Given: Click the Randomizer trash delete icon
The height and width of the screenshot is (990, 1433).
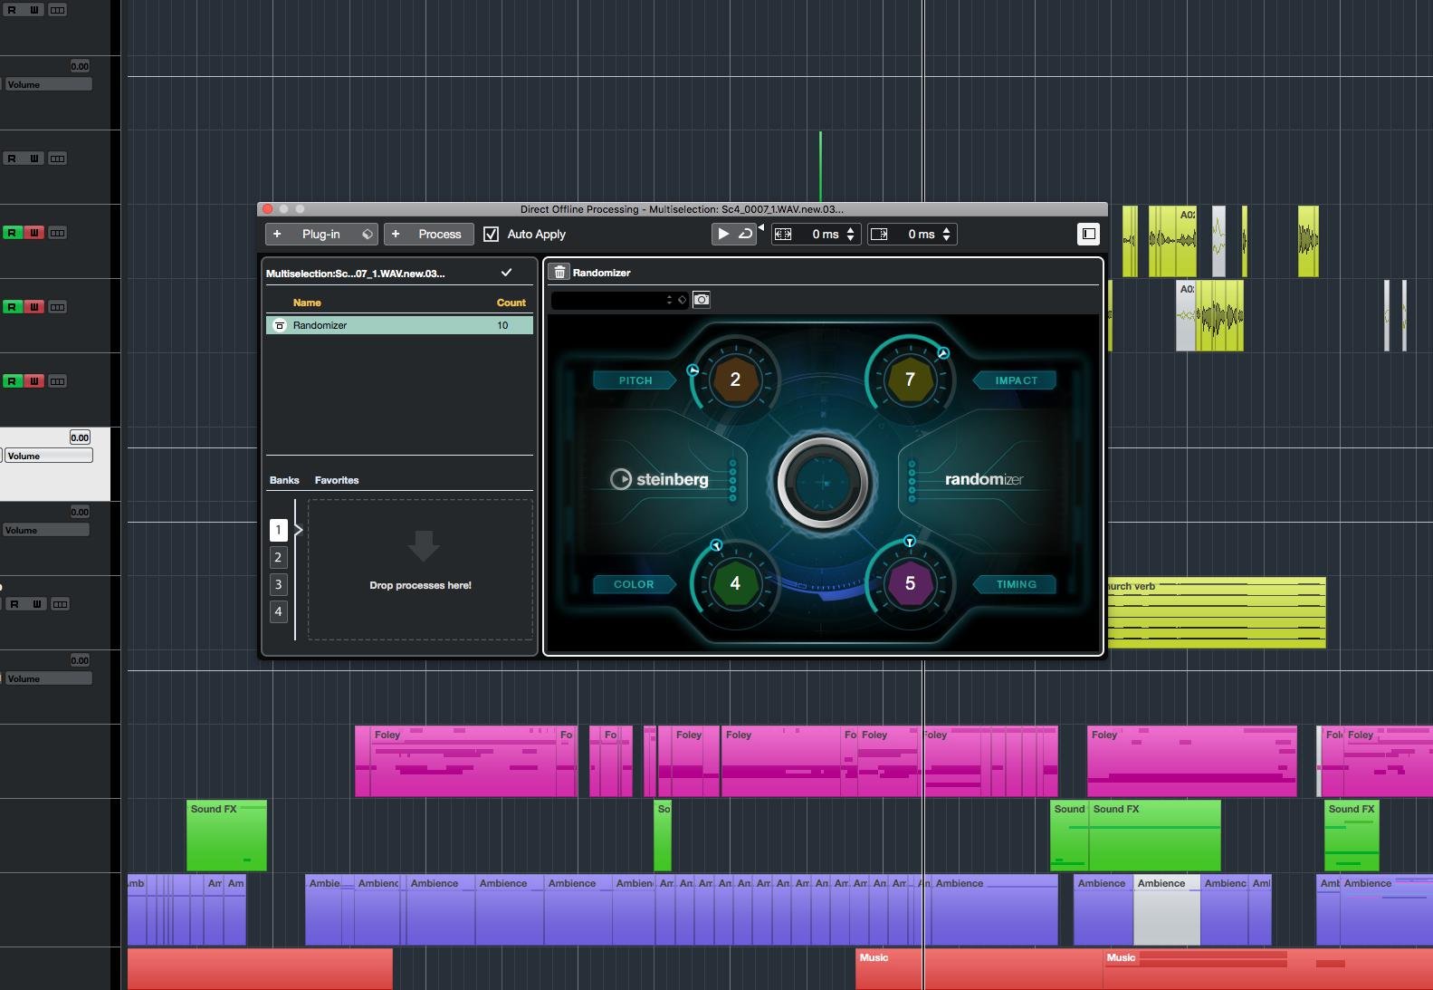Looking at the screenshot, I should pos(559,272).
